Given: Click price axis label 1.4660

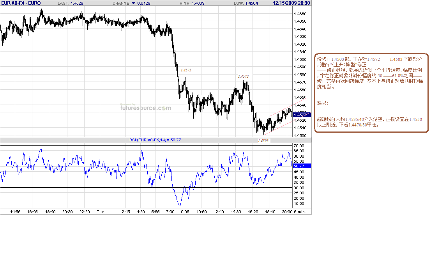Looking at the screenshot, I should 300,14.
